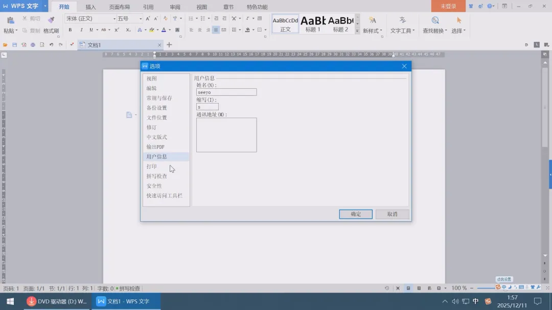Screen dimensions: 552x310
Task: Click the character shading icon
Action: pos(177,30)
